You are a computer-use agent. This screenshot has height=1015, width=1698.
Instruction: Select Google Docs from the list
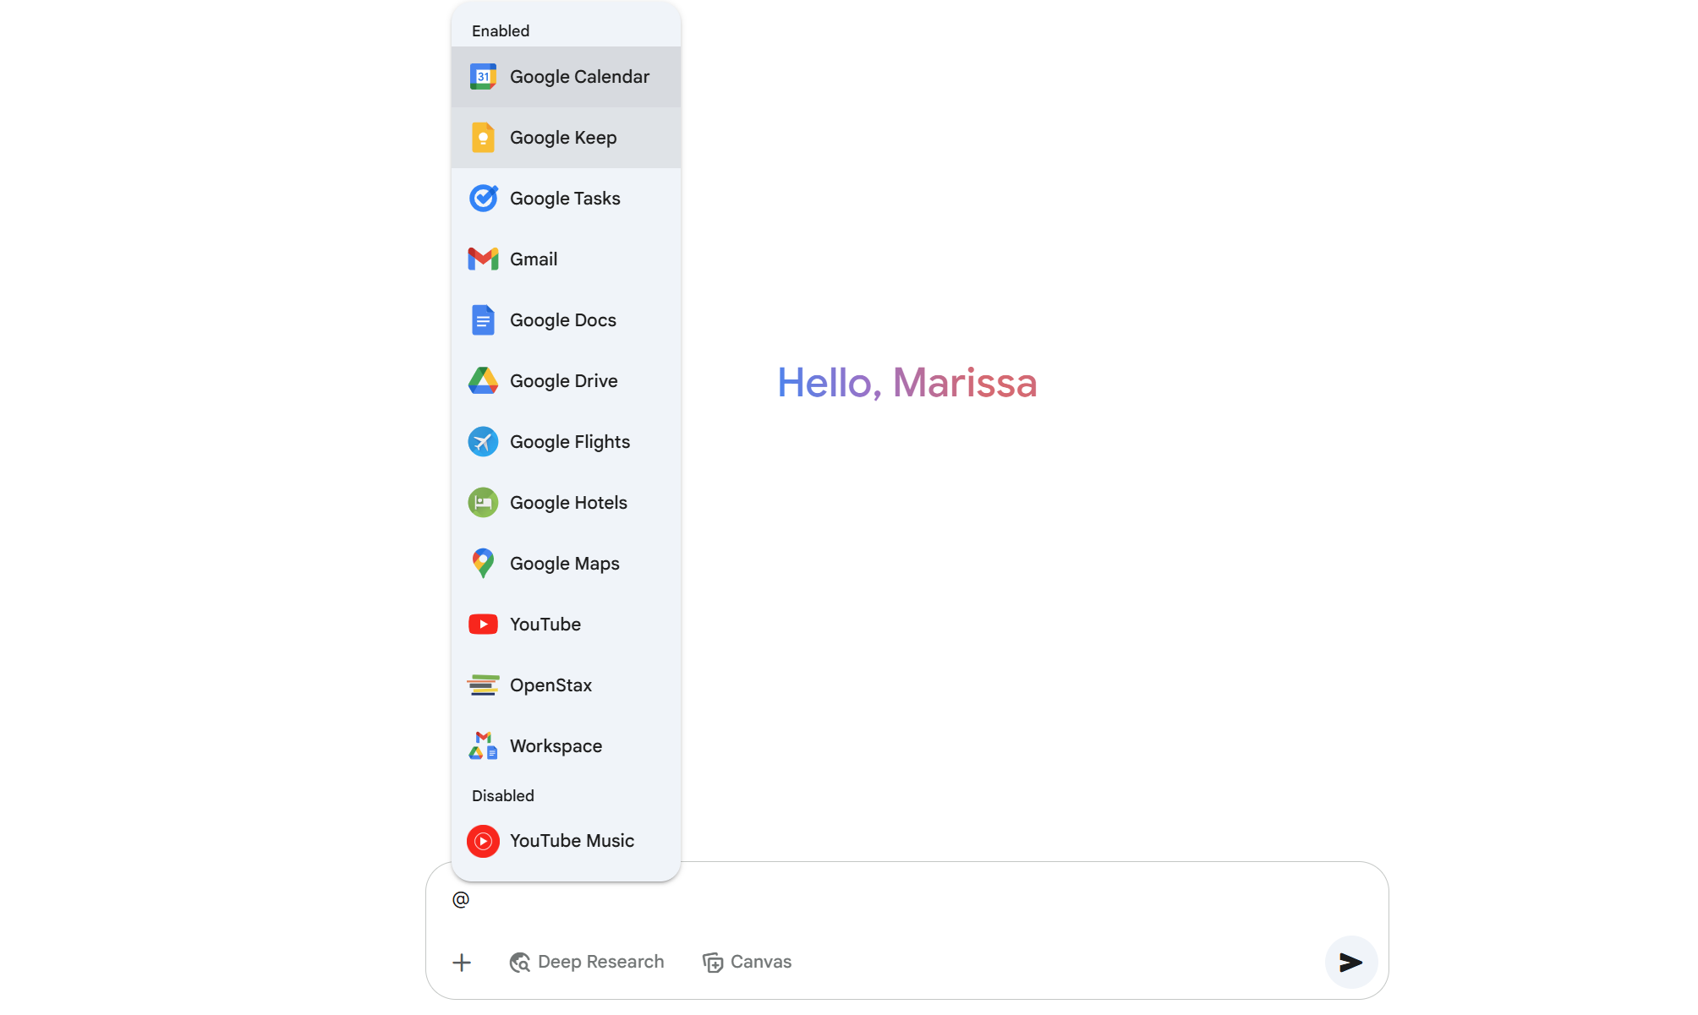[562, 320]
